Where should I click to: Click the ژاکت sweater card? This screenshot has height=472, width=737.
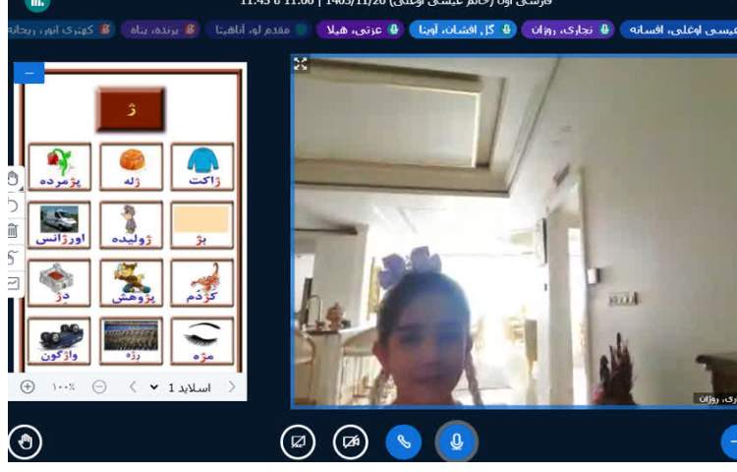pos(202,167)
